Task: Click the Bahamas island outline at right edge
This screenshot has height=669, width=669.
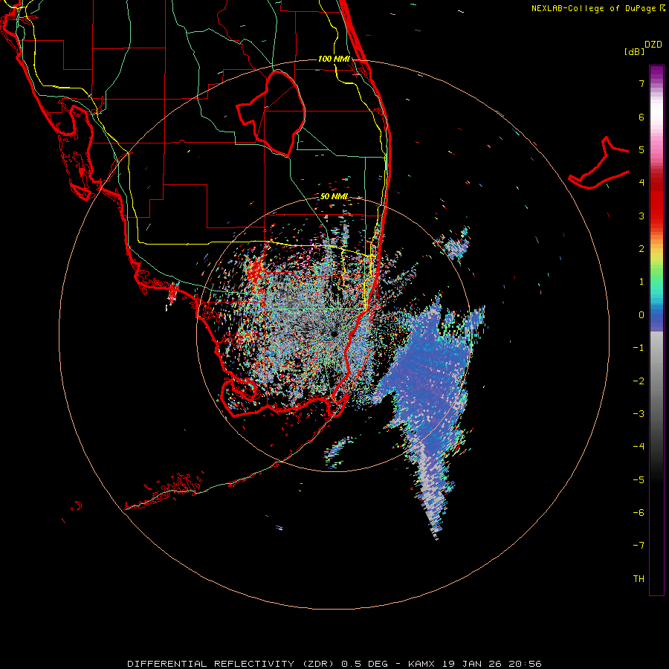Action: [x=598, y=164]
